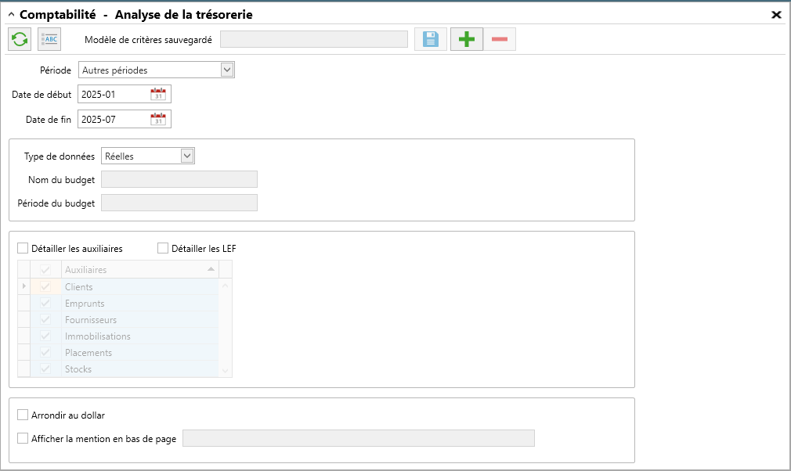Image resolution: width=791 pixels, height=471 pixels.
Task: Remove criteria model with red minus icon
Action: 500,39
